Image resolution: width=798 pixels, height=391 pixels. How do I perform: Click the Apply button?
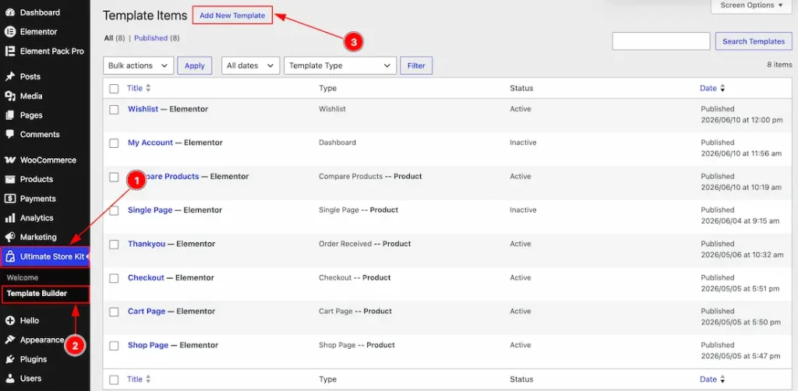click(194, 65)
